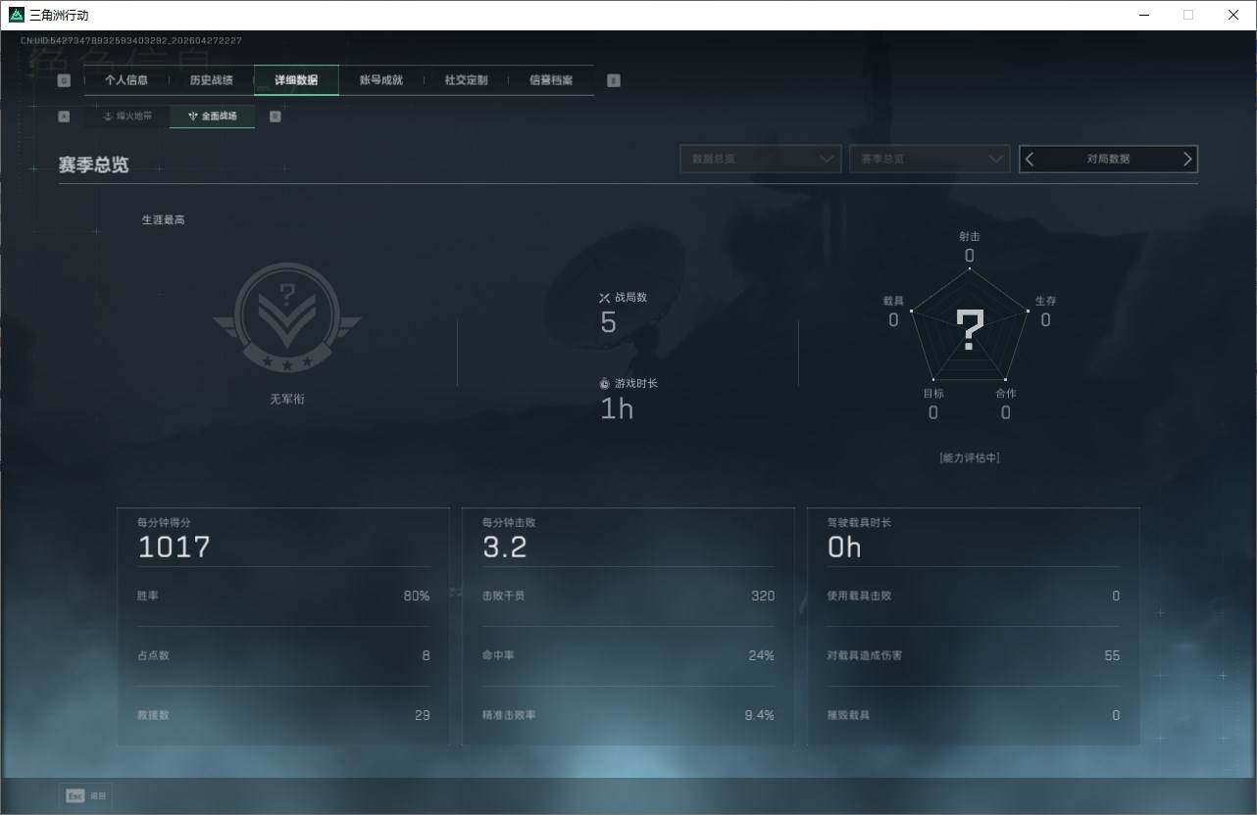Select the 详细数据 tab

point(296,80)
